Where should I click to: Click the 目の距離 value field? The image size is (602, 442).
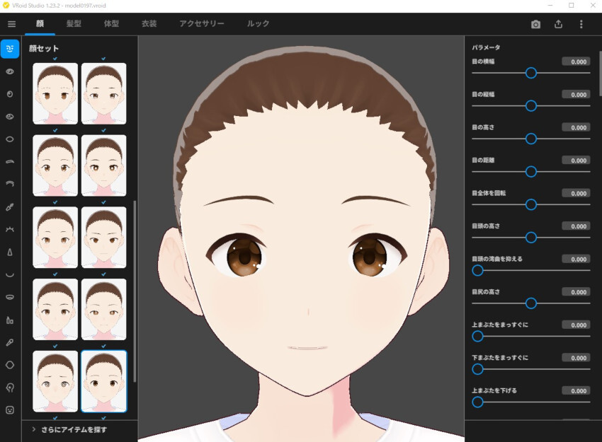(x=576, y=161)
